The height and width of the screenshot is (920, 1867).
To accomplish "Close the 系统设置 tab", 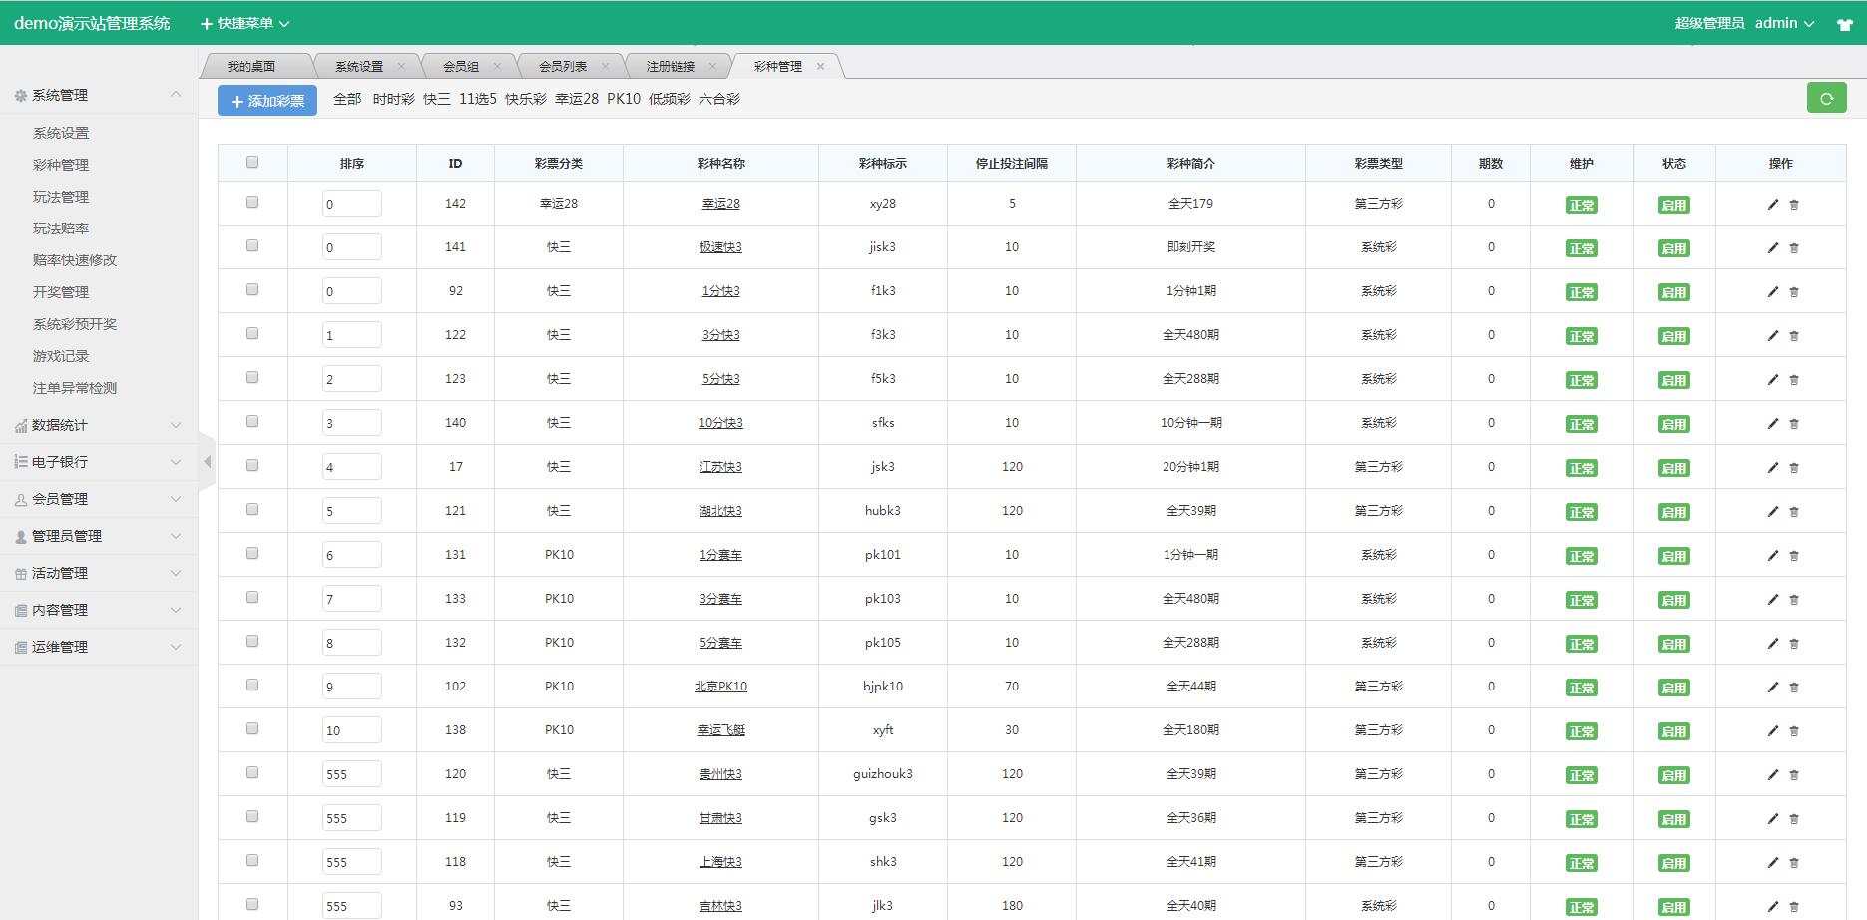I will click(401, 66).
